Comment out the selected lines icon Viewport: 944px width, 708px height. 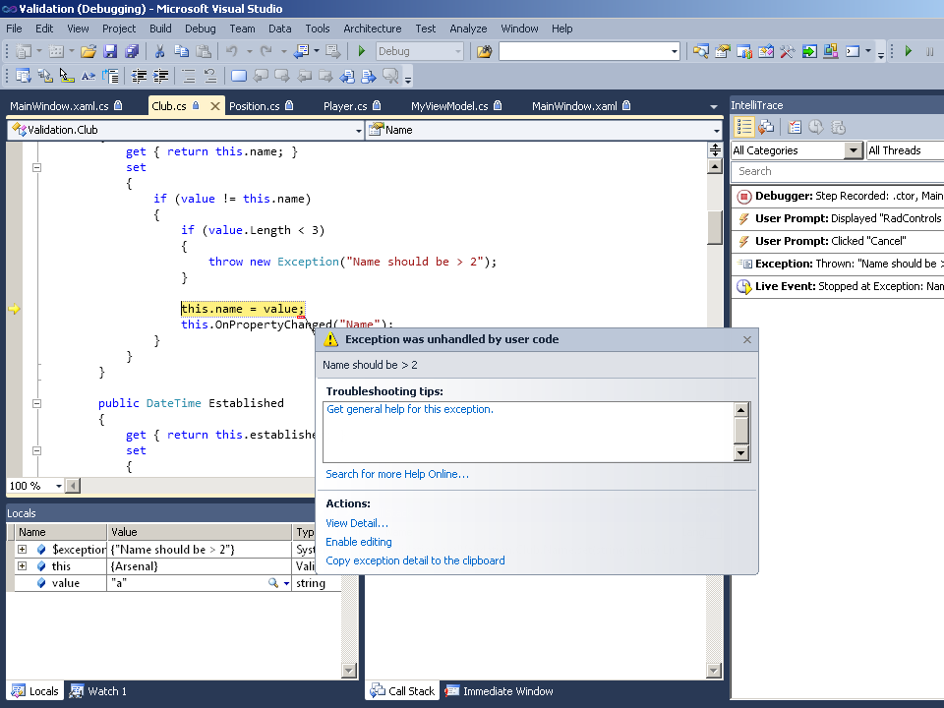pyautogui.click(x=188, y=76)
